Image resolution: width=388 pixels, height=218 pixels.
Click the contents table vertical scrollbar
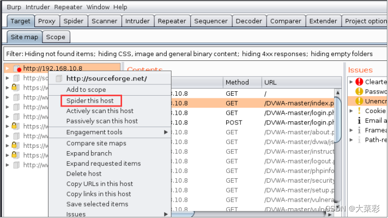pos(337,120)
